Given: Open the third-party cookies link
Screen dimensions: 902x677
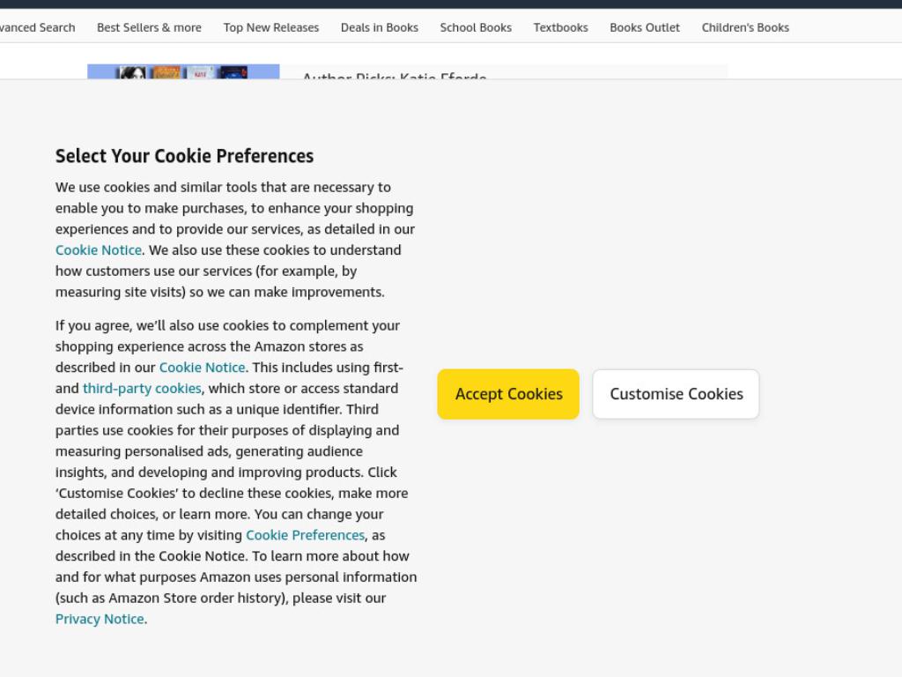Looking at the screenshot, I should [142, 389].
